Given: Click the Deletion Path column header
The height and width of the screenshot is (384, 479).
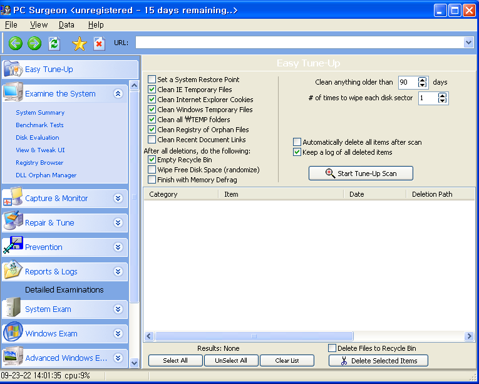Looking at the screenshot, I should coord(440,194).
